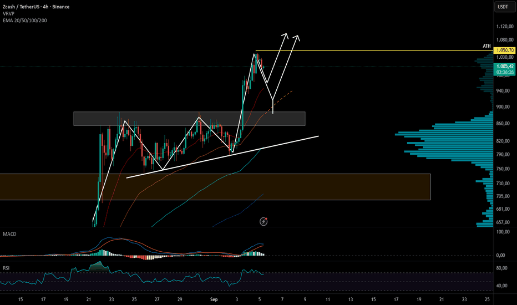517x305 pixels.
Task: Click the MACD indicator label
Action: (x=9, y=234)
